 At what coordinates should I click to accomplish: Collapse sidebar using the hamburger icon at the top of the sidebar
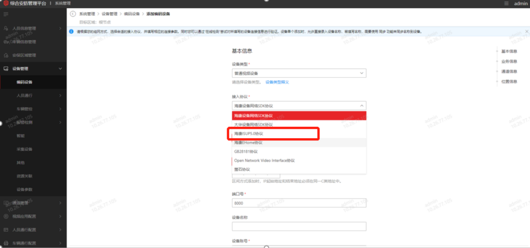coord(6,14)
